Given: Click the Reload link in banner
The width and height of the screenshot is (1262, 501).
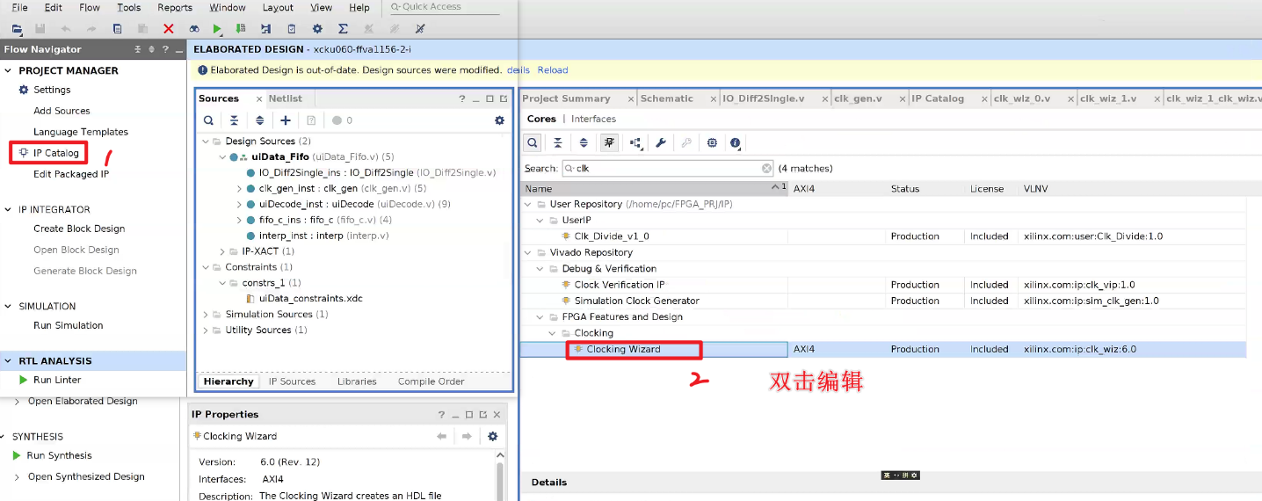Looking at the screenshot, I should click(553, 70).
